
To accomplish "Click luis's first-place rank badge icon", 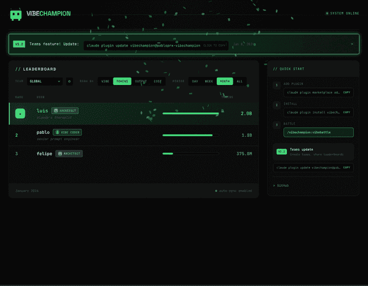I will (x=20, y=114).
